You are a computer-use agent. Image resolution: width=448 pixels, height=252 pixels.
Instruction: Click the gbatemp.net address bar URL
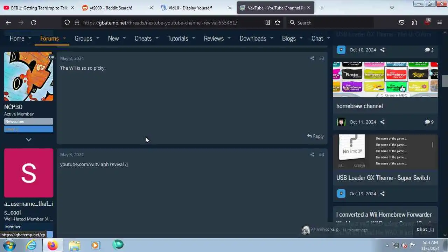click(160, 22)
